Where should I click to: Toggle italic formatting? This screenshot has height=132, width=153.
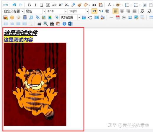pyautogui.click(x=35, y=5)
